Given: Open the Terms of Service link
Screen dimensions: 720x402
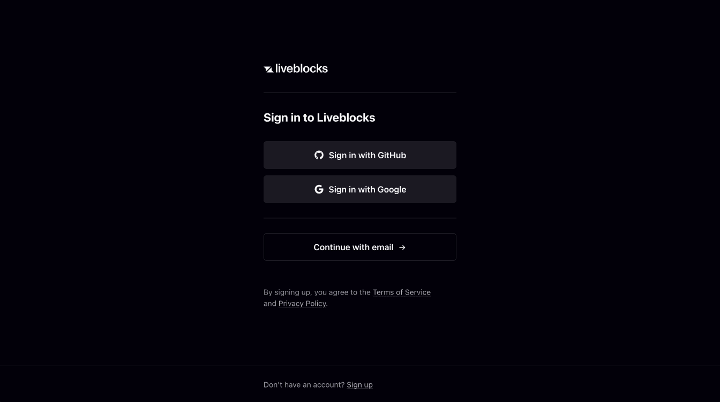Looking at the screenshot, I should coord(401,292).
